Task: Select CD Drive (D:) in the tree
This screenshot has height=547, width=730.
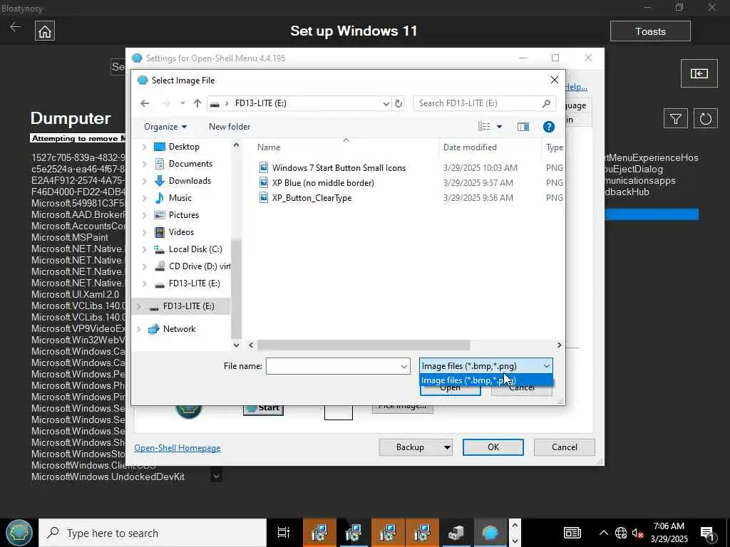Action: click(x=200, y=266)
